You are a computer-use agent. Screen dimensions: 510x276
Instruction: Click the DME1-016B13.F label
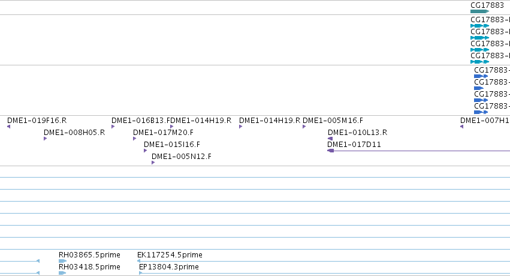point(140,121)
